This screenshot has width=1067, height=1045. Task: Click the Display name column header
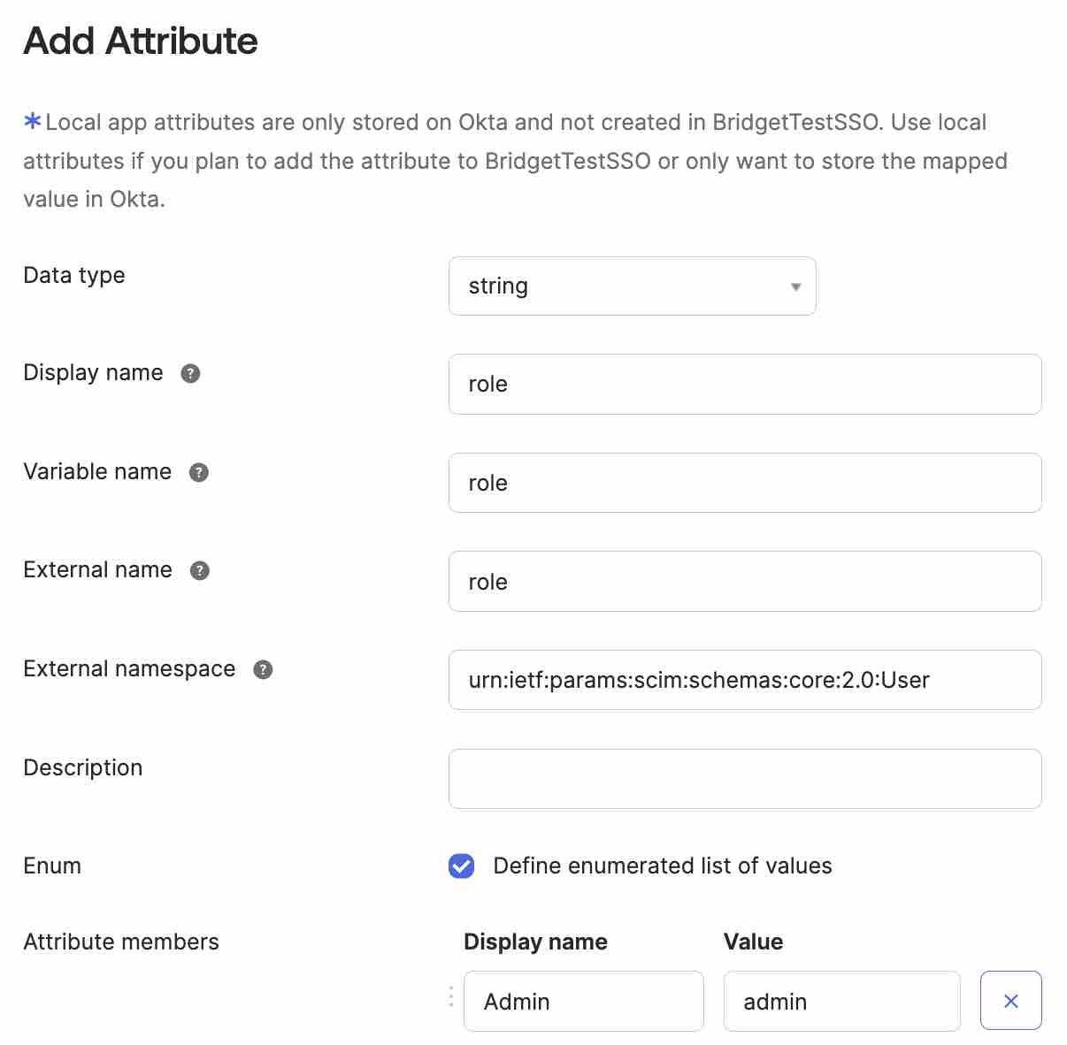[x=535, y=942]
